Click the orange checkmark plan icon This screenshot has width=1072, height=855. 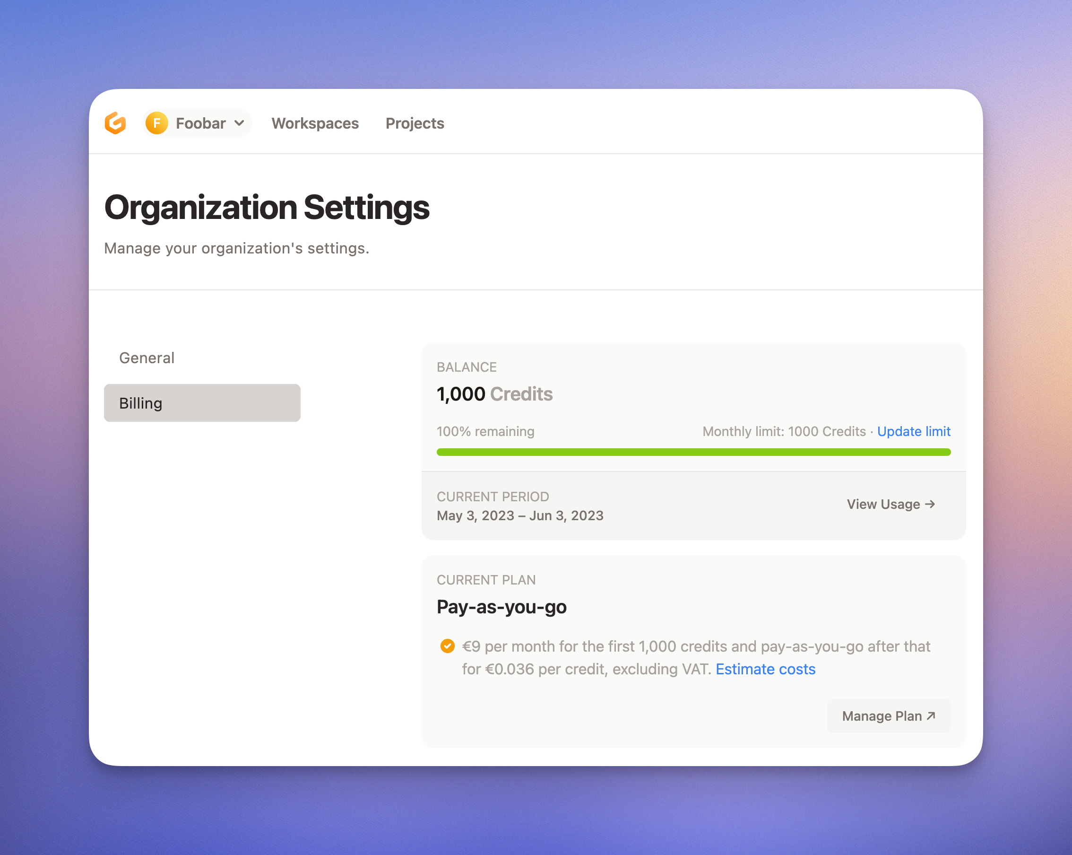pyautogui.click(x=448, y=646)
